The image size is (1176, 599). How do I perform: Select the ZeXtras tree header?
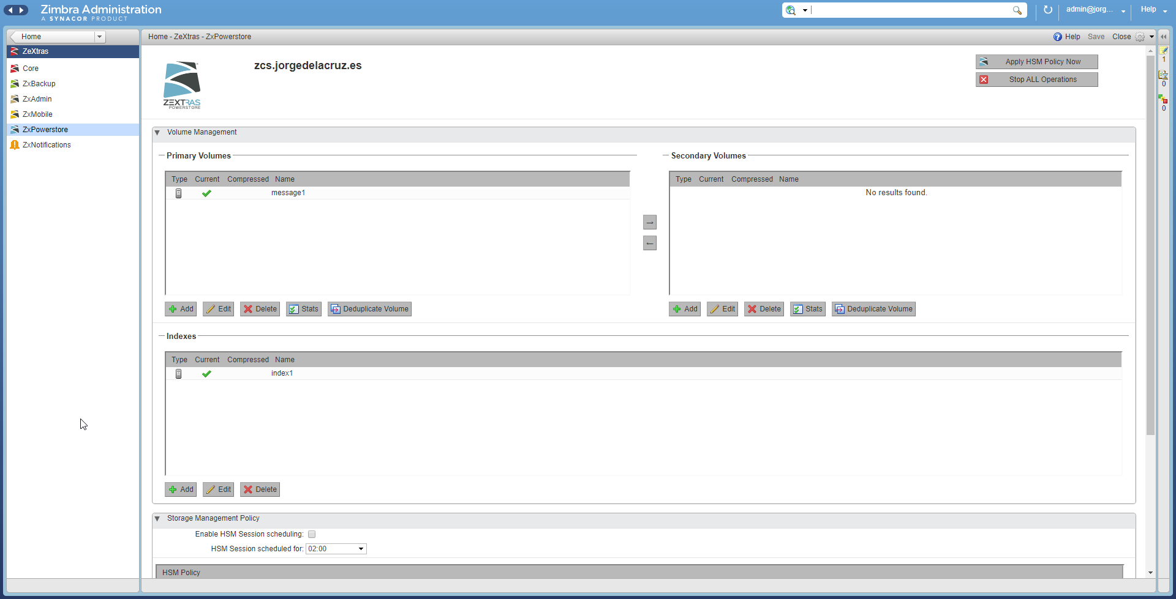pyautogui.click(x=73, y=51)
